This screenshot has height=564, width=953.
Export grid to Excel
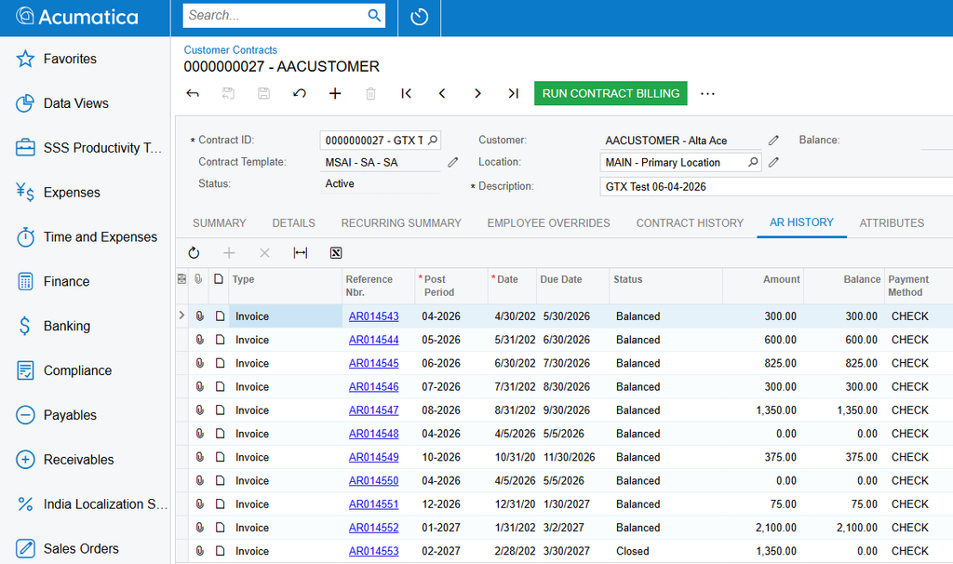pyautogui.click(x=335, y=253)
